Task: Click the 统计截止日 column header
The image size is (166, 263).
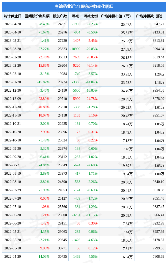Action: [13, 16]
